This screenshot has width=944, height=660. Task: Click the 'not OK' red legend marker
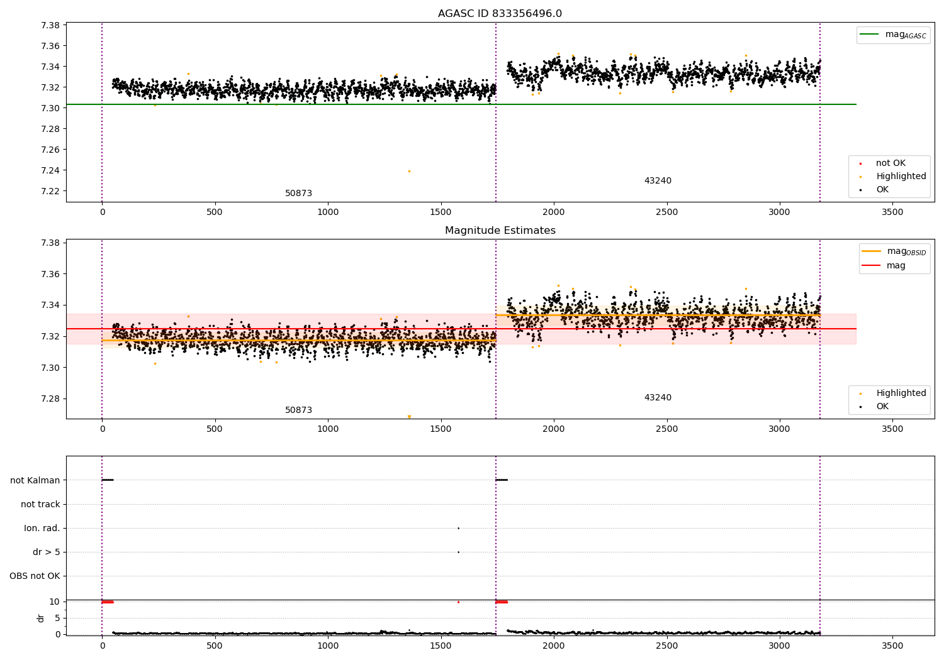tap(860, 163)
